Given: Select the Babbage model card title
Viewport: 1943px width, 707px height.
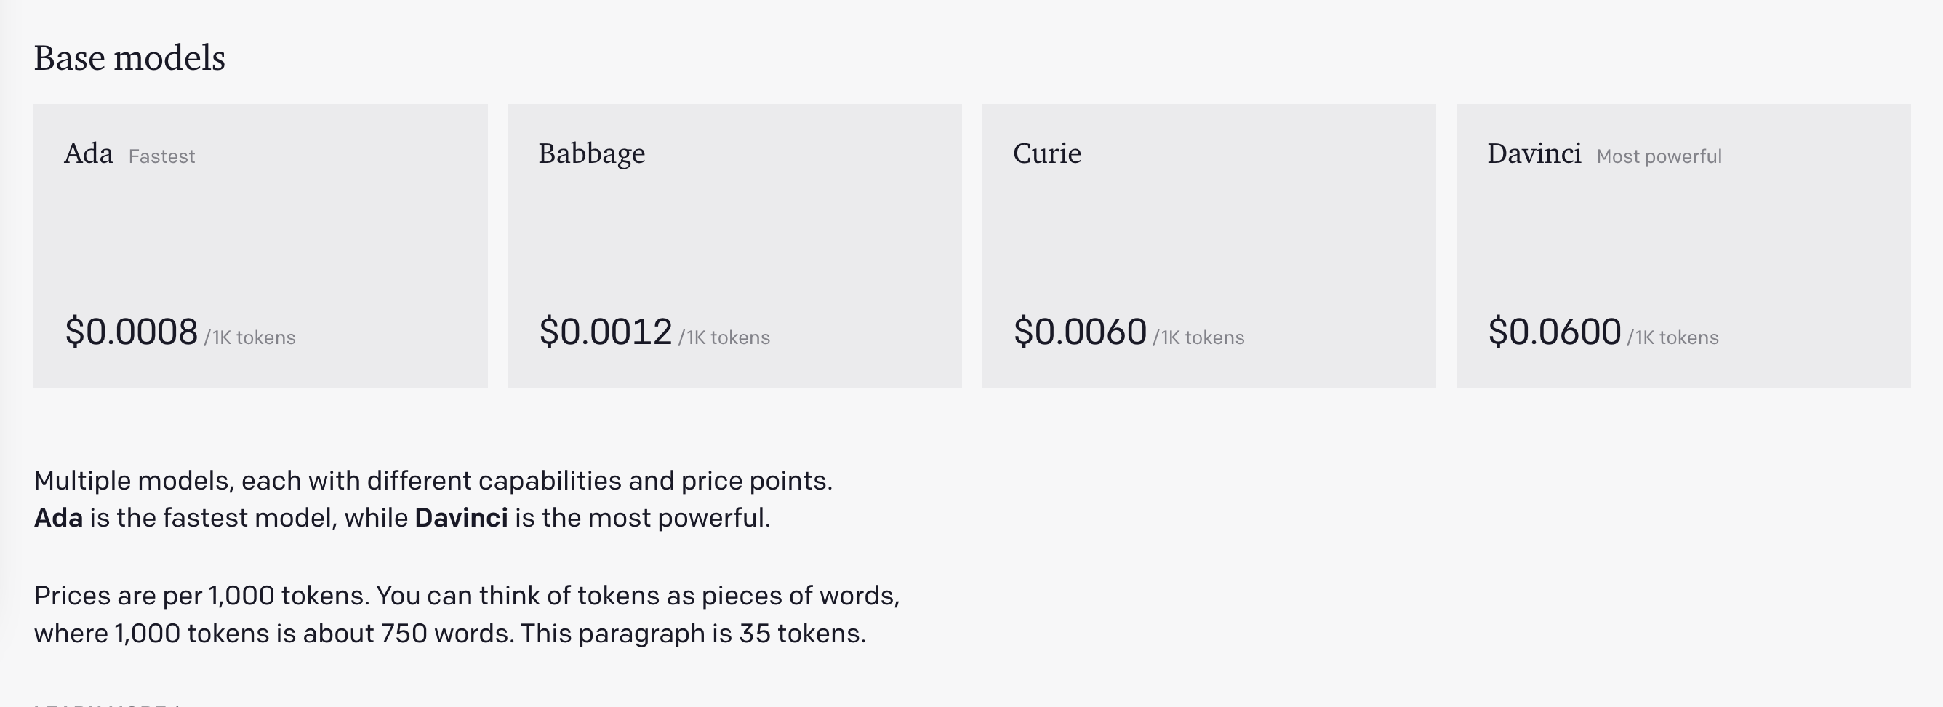Looking at the screenshot, I should (591, 154).
